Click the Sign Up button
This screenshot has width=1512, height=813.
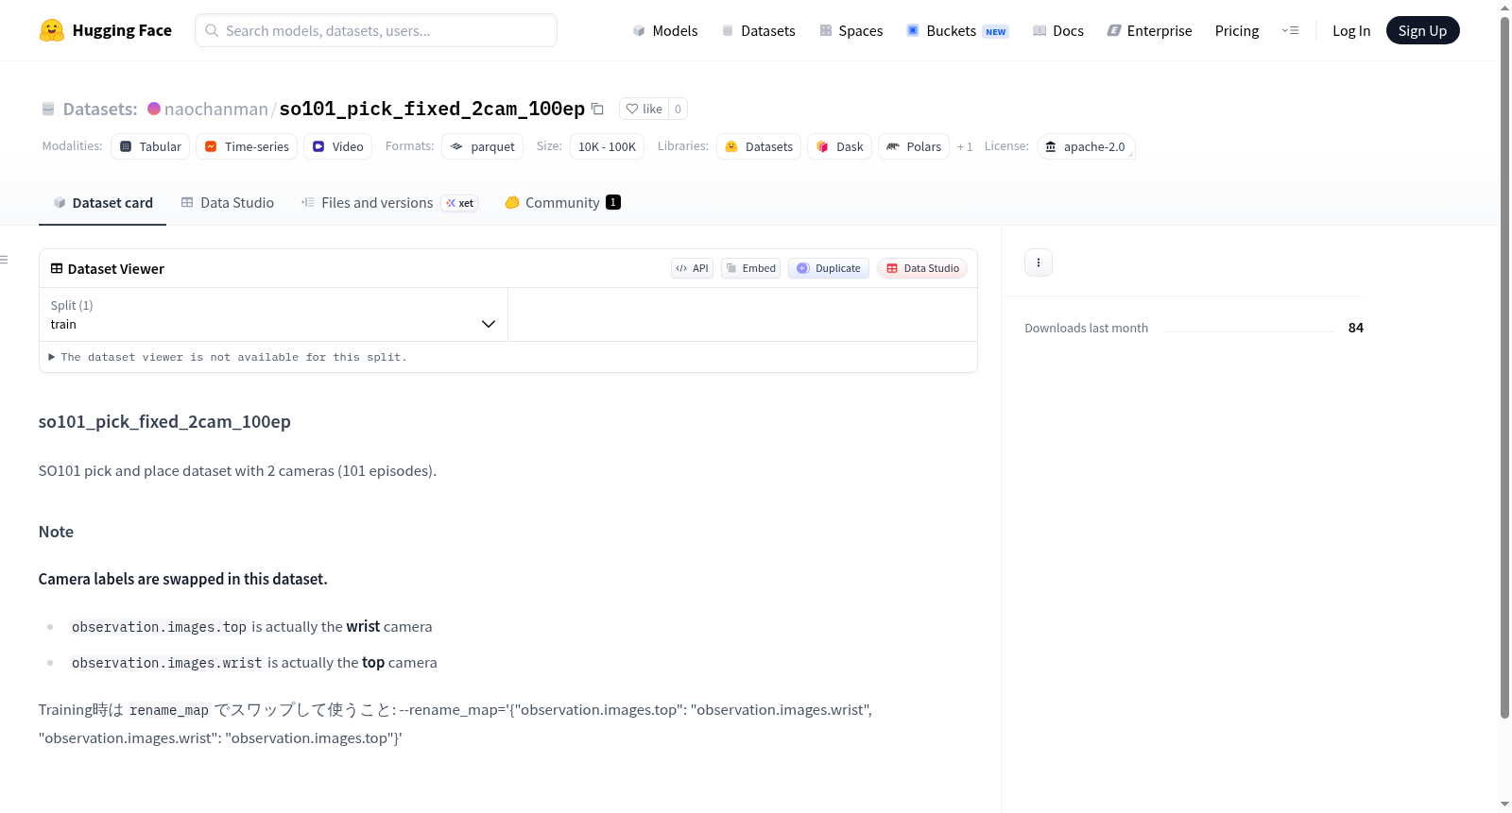point(1422,30)
